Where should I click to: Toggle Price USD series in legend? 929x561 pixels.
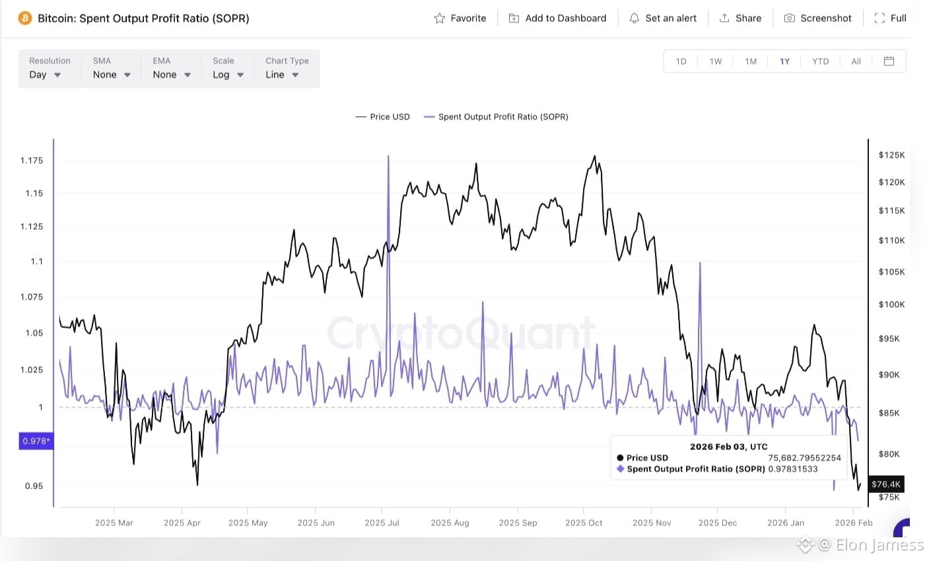[x=383, y=117]
